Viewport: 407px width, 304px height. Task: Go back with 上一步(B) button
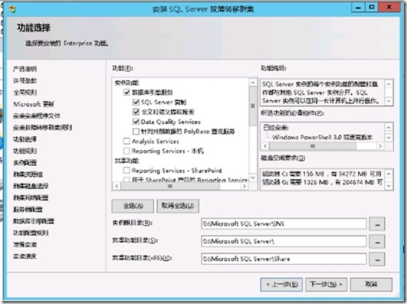pyautogui.click(x=282, y=284)
